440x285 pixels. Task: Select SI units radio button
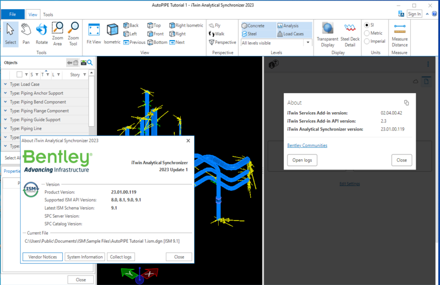pyautogui.click(x=366, y=25)
